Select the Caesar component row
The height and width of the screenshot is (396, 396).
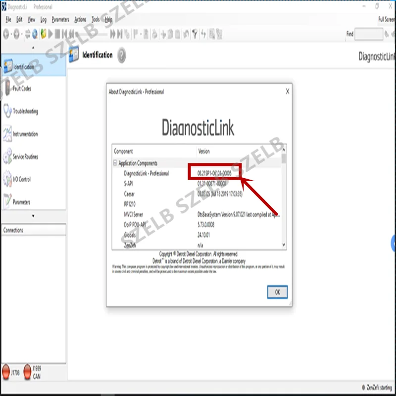click(197, 194)
